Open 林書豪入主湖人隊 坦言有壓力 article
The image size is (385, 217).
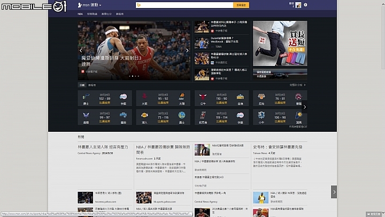tap(103, 147)
